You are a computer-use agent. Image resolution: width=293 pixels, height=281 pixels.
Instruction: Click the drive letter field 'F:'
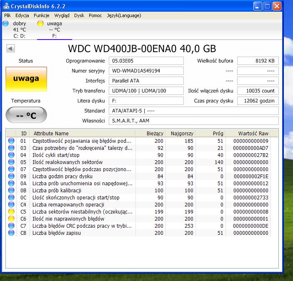[x=146, y=101]
